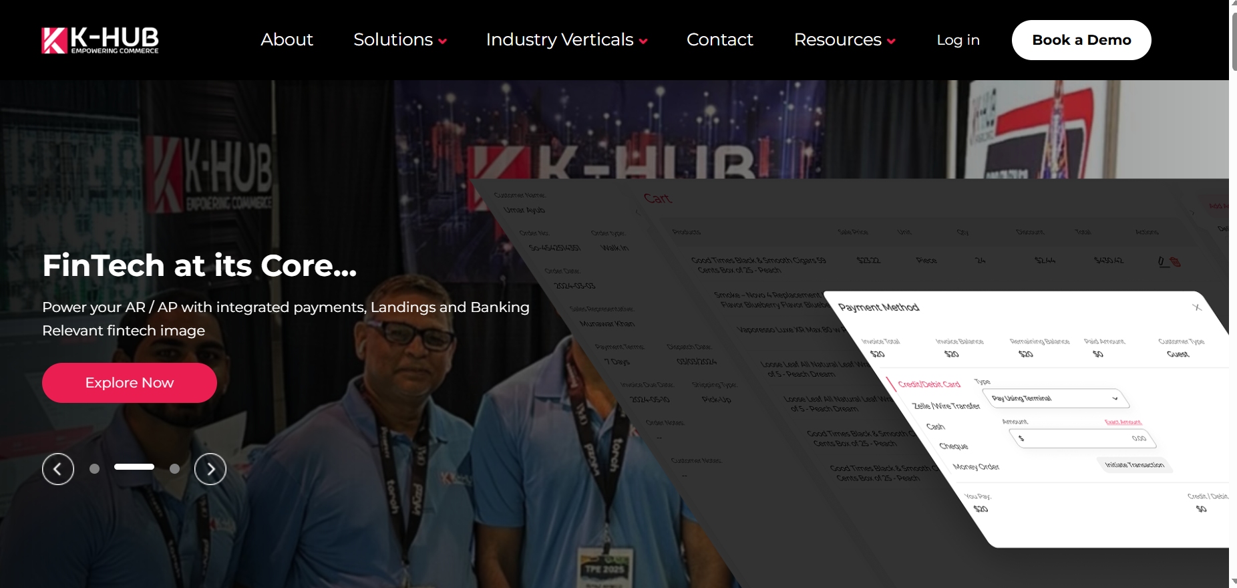
Task: Expand the Resources dropdown menu
Action: coord(845,40)
